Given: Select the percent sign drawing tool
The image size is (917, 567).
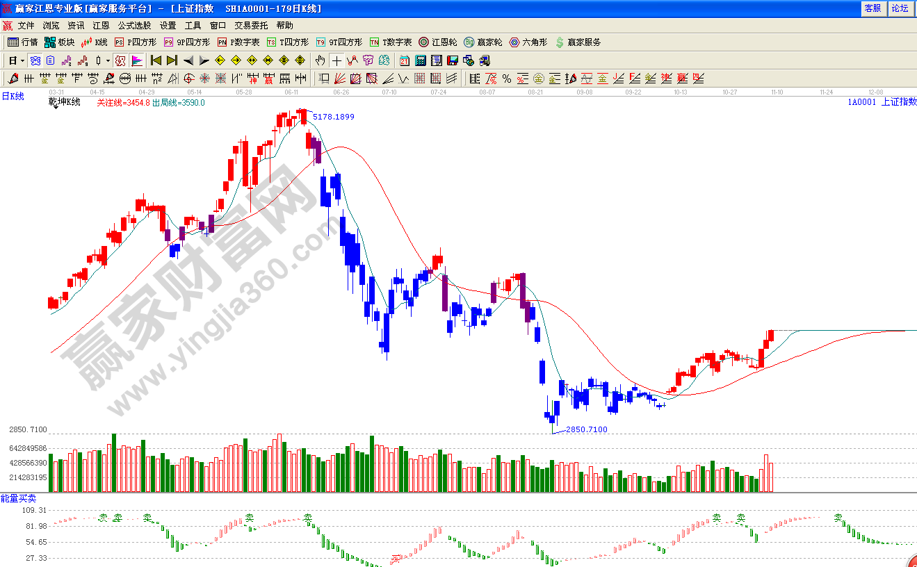Looking at the screenshot, I should (x=507, y=79).
